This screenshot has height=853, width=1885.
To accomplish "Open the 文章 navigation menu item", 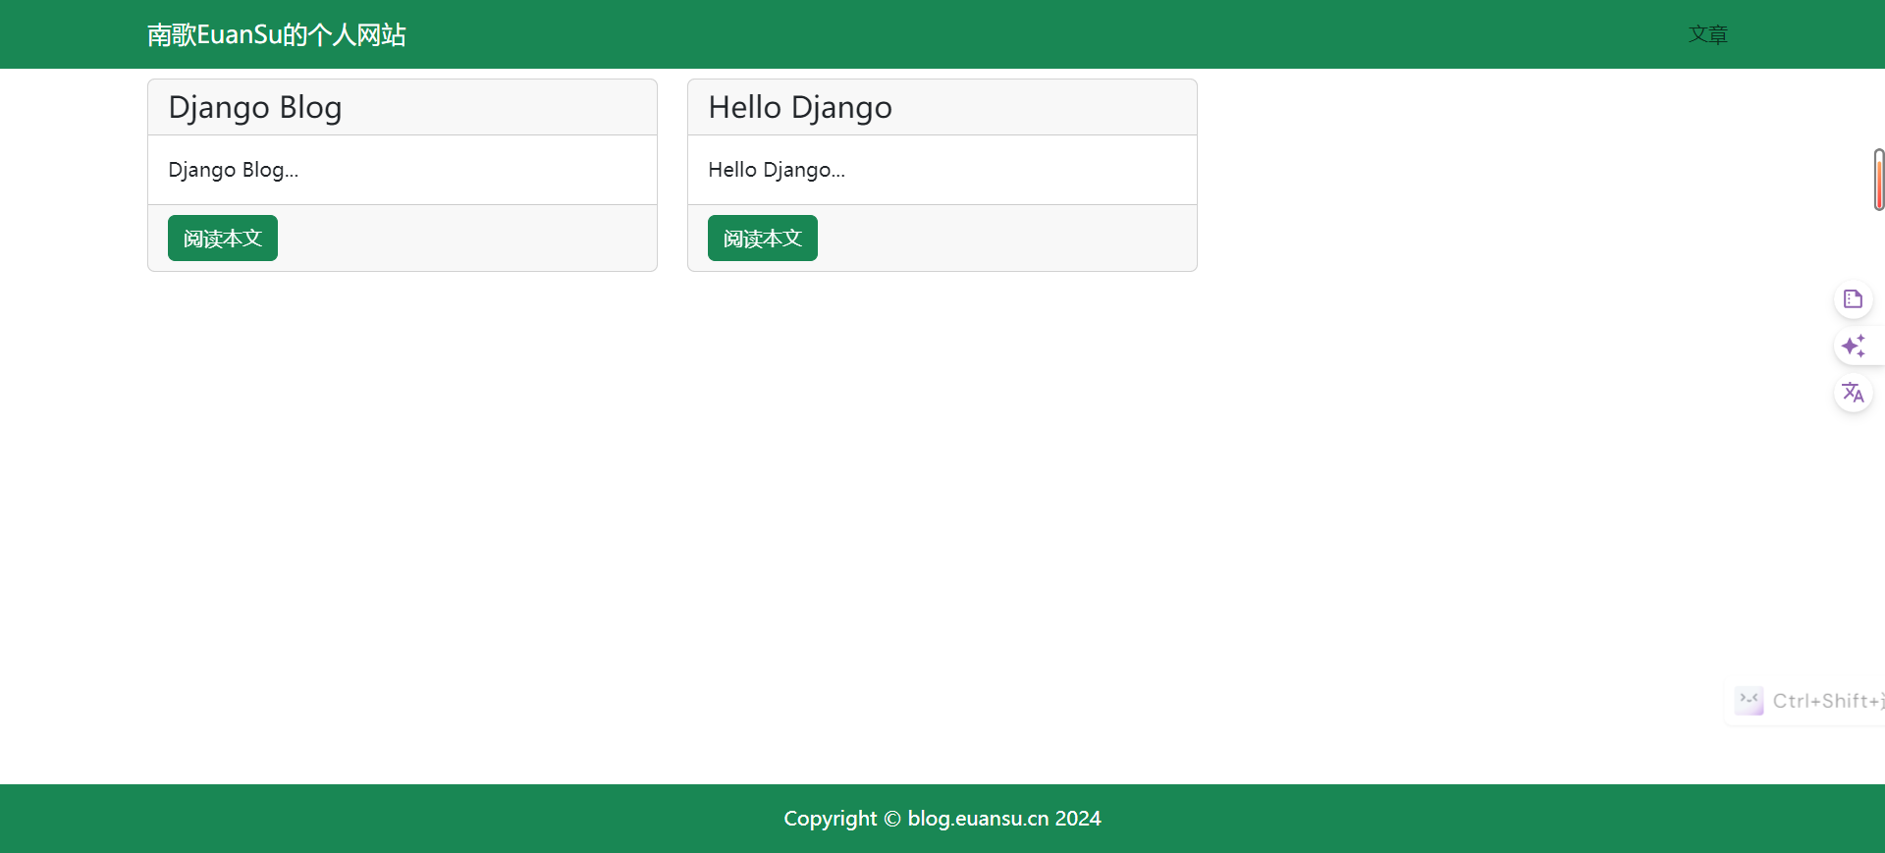I will pos(1707,35).
